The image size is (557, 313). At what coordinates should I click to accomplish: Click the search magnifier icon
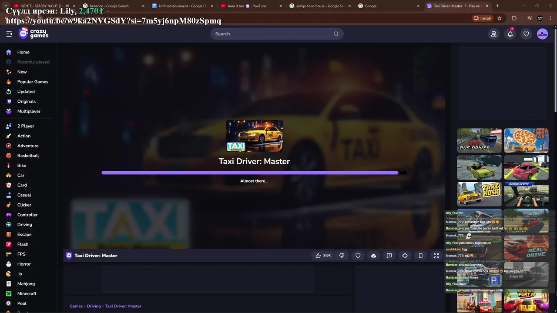336,34
